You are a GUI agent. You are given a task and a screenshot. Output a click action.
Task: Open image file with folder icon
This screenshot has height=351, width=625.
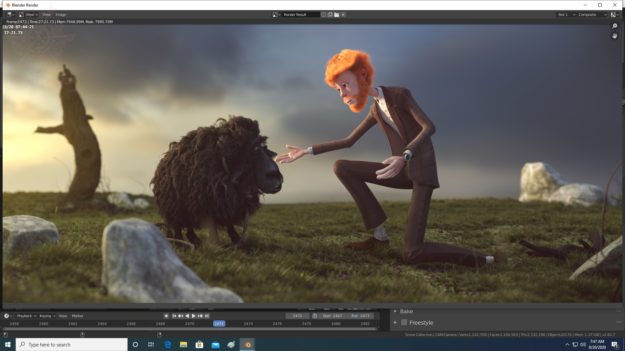[337, 15]
